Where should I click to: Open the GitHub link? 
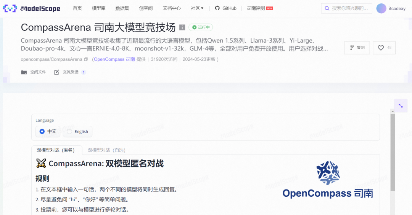coord(226,8)
